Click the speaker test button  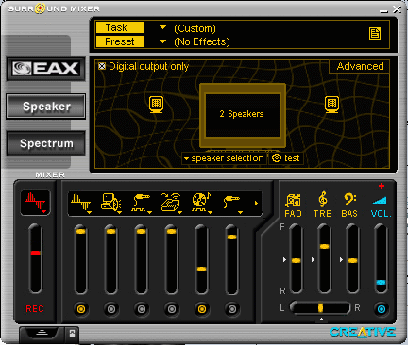[x=286, y=158]
